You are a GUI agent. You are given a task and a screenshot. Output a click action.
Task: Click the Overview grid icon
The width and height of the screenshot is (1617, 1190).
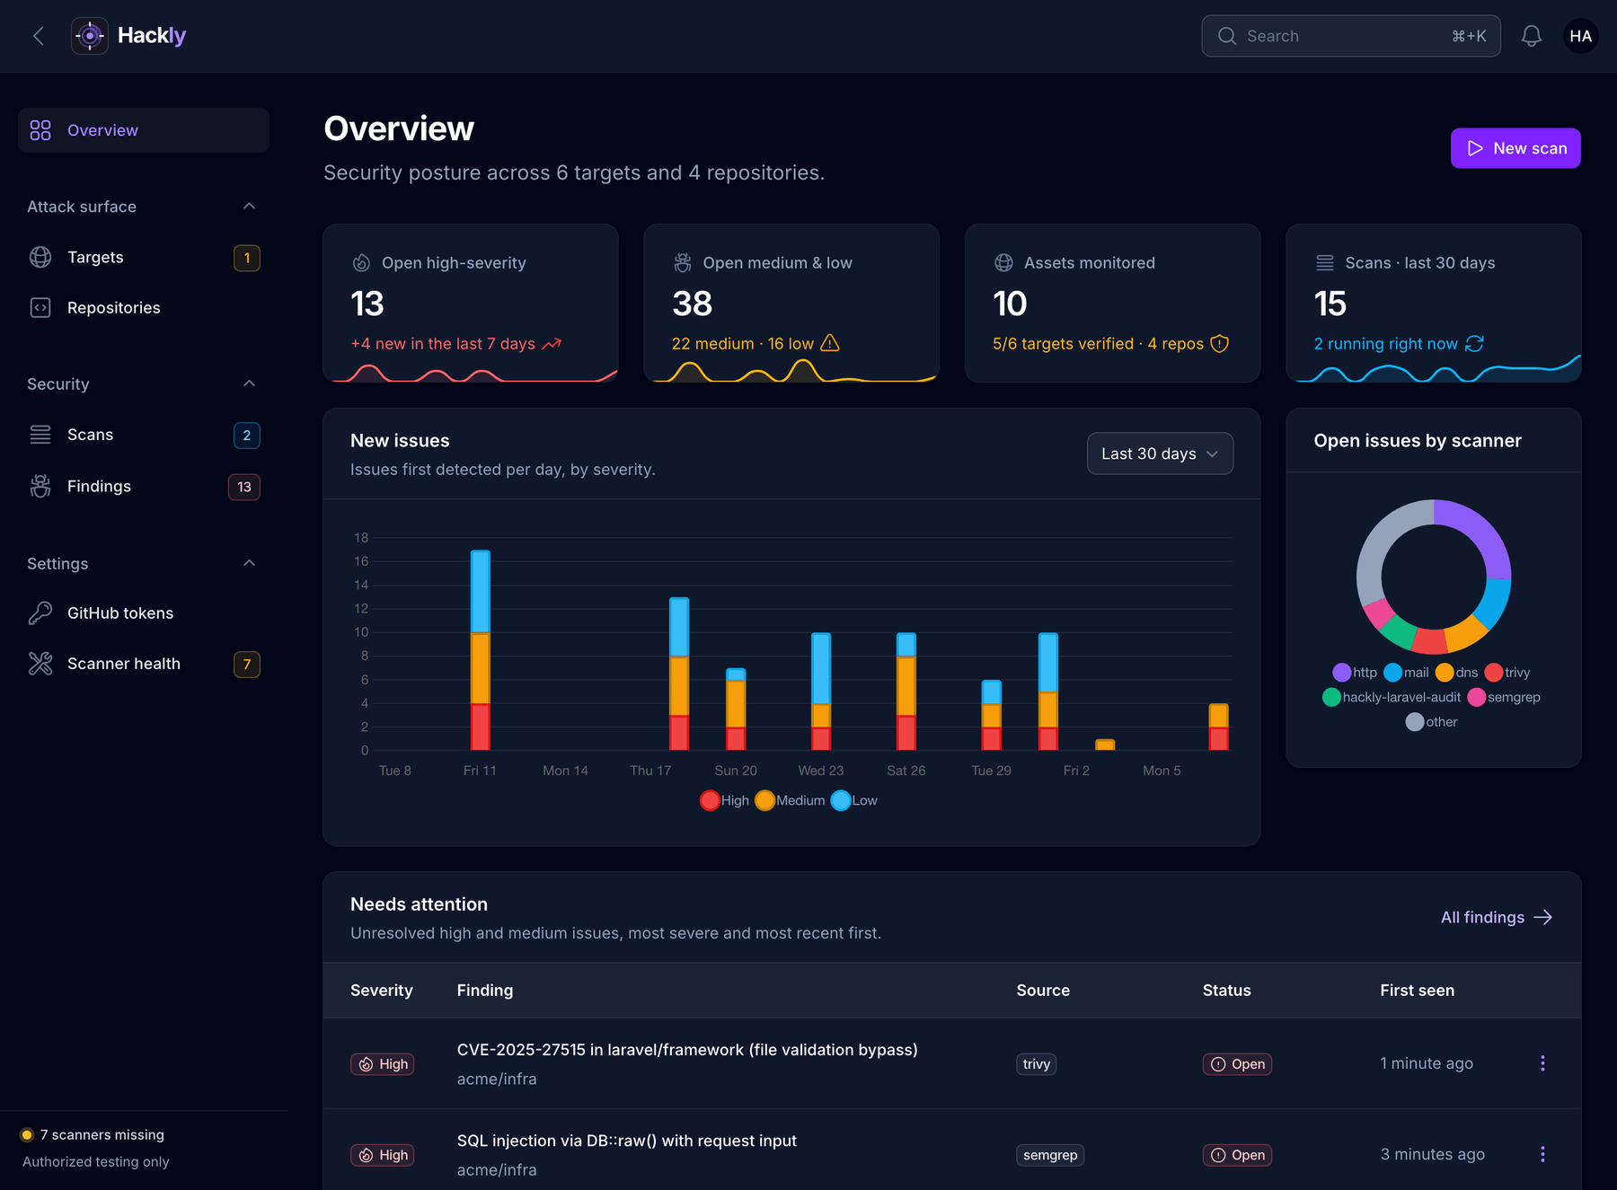tap(40, 130)
